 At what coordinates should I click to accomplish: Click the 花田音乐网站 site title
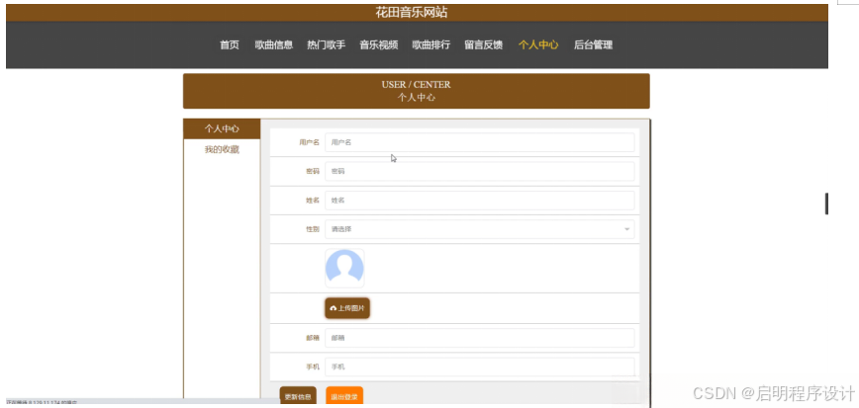point(412,13)
